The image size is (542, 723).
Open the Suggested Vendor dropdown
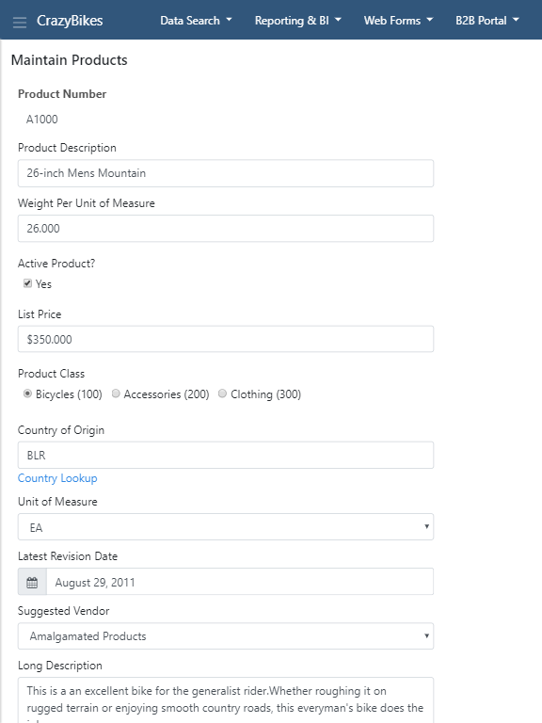click(226, 635)
